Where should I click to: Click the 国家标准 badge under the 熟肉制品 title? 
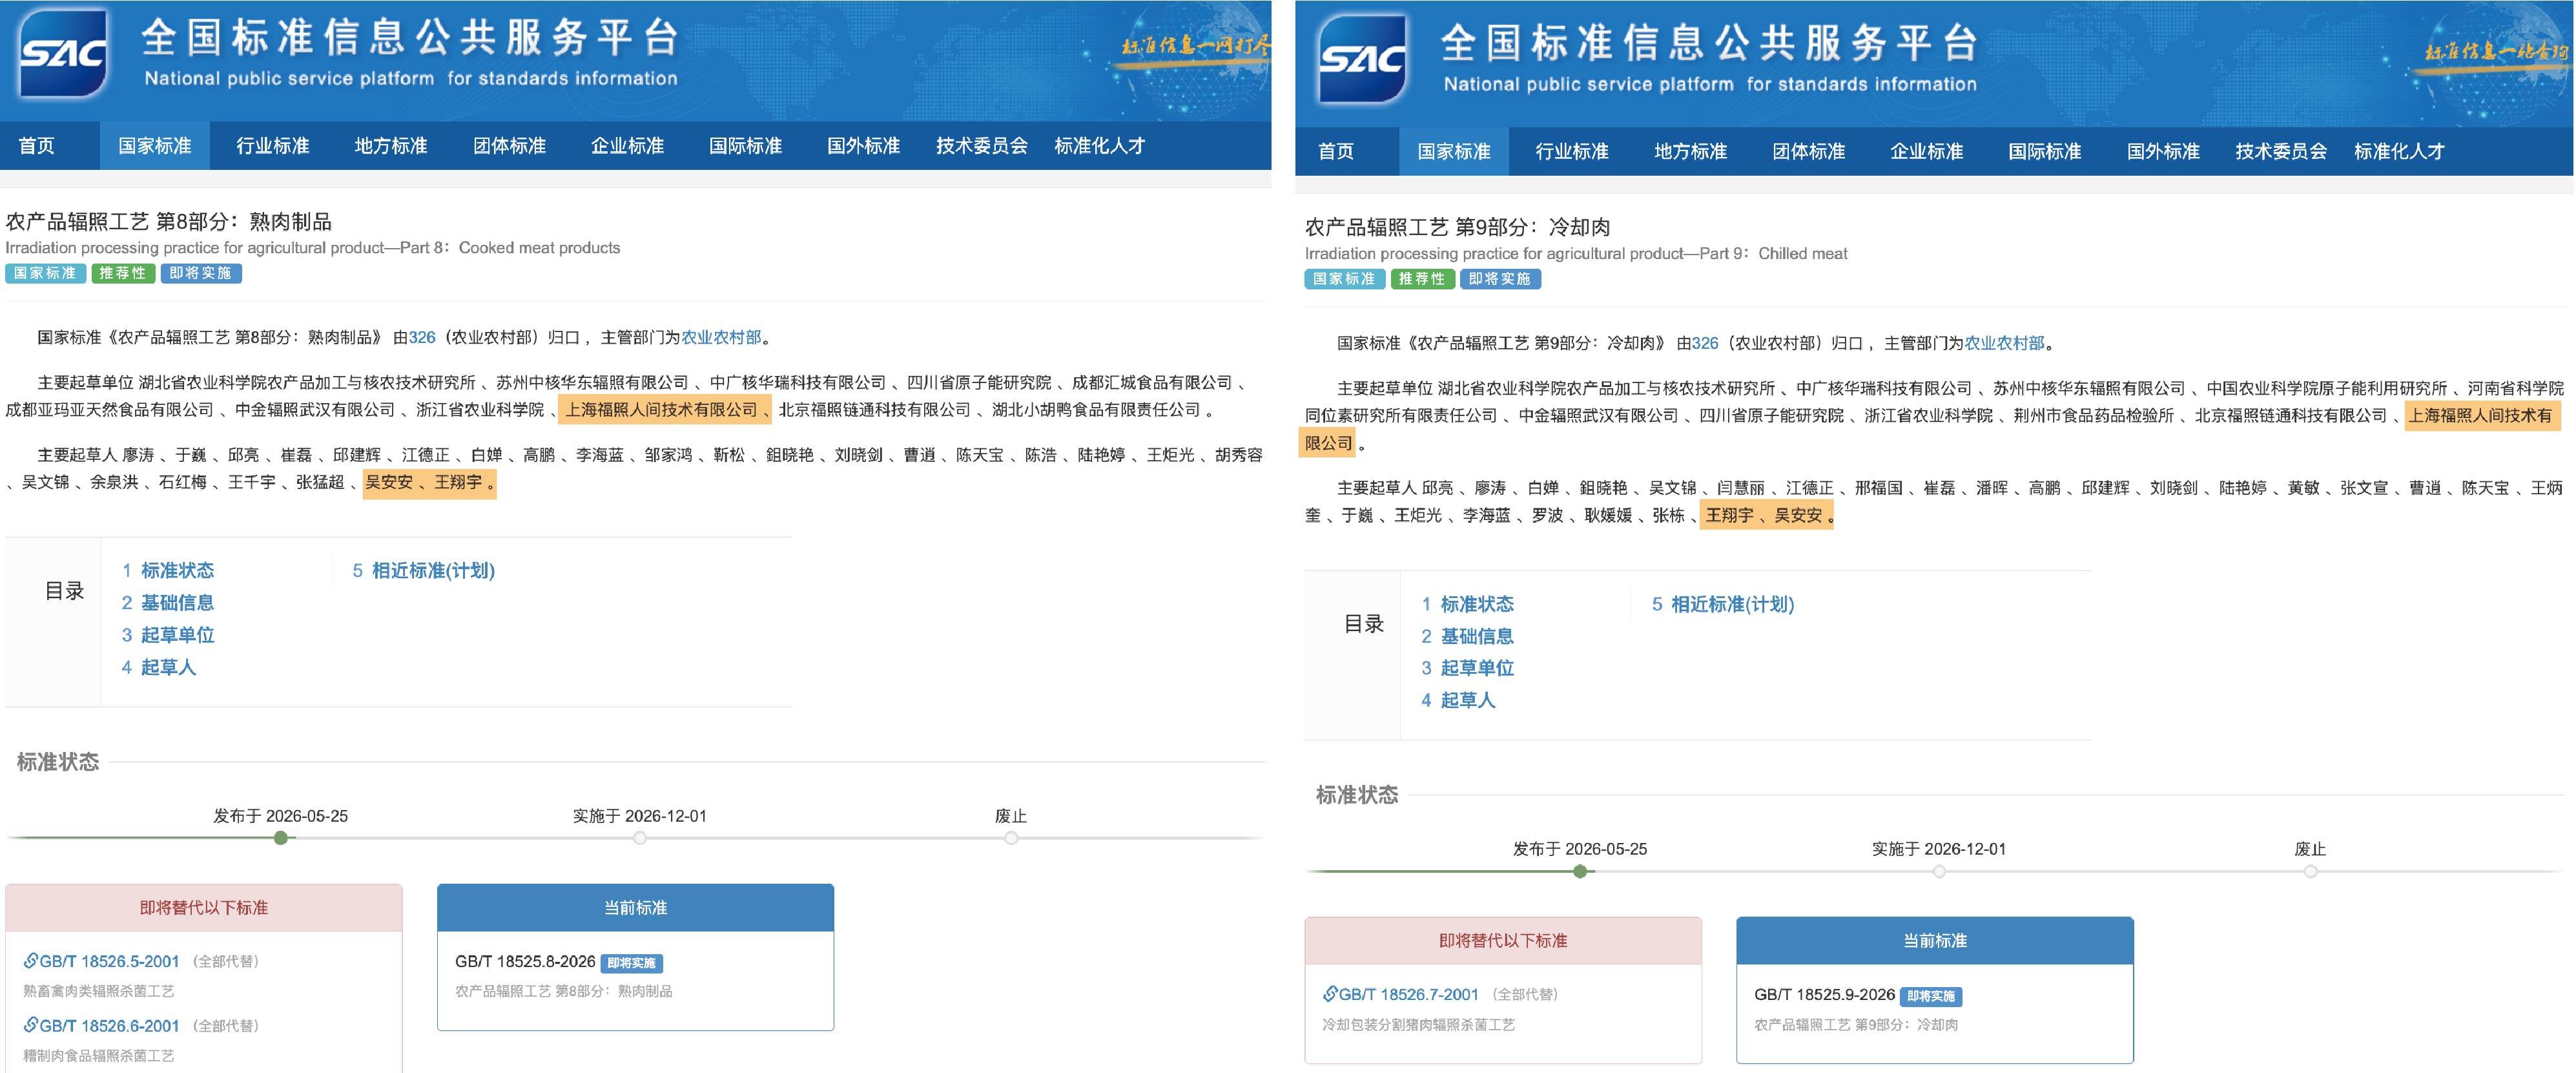click(x=45, y=273)
